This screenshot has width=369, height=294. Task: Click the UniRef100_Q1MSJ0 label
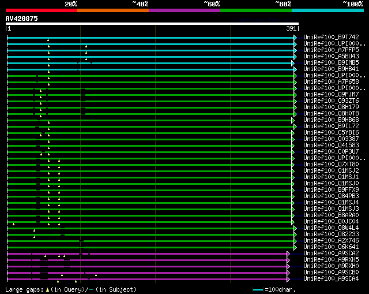pos(331,184)
